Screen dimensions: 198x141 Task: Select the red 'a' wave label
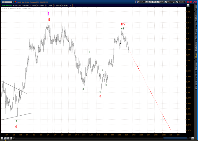100,96
